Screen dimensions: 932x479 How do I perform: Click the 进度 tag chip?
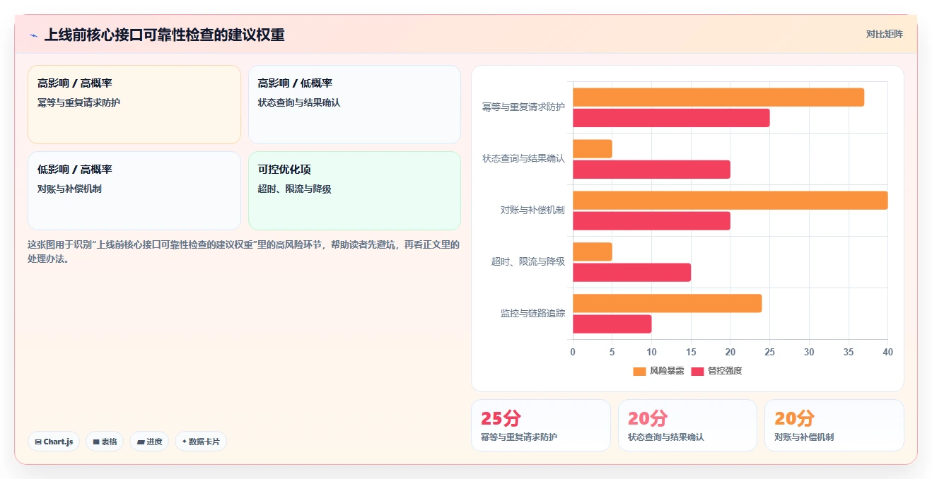[x=149, y=442]
